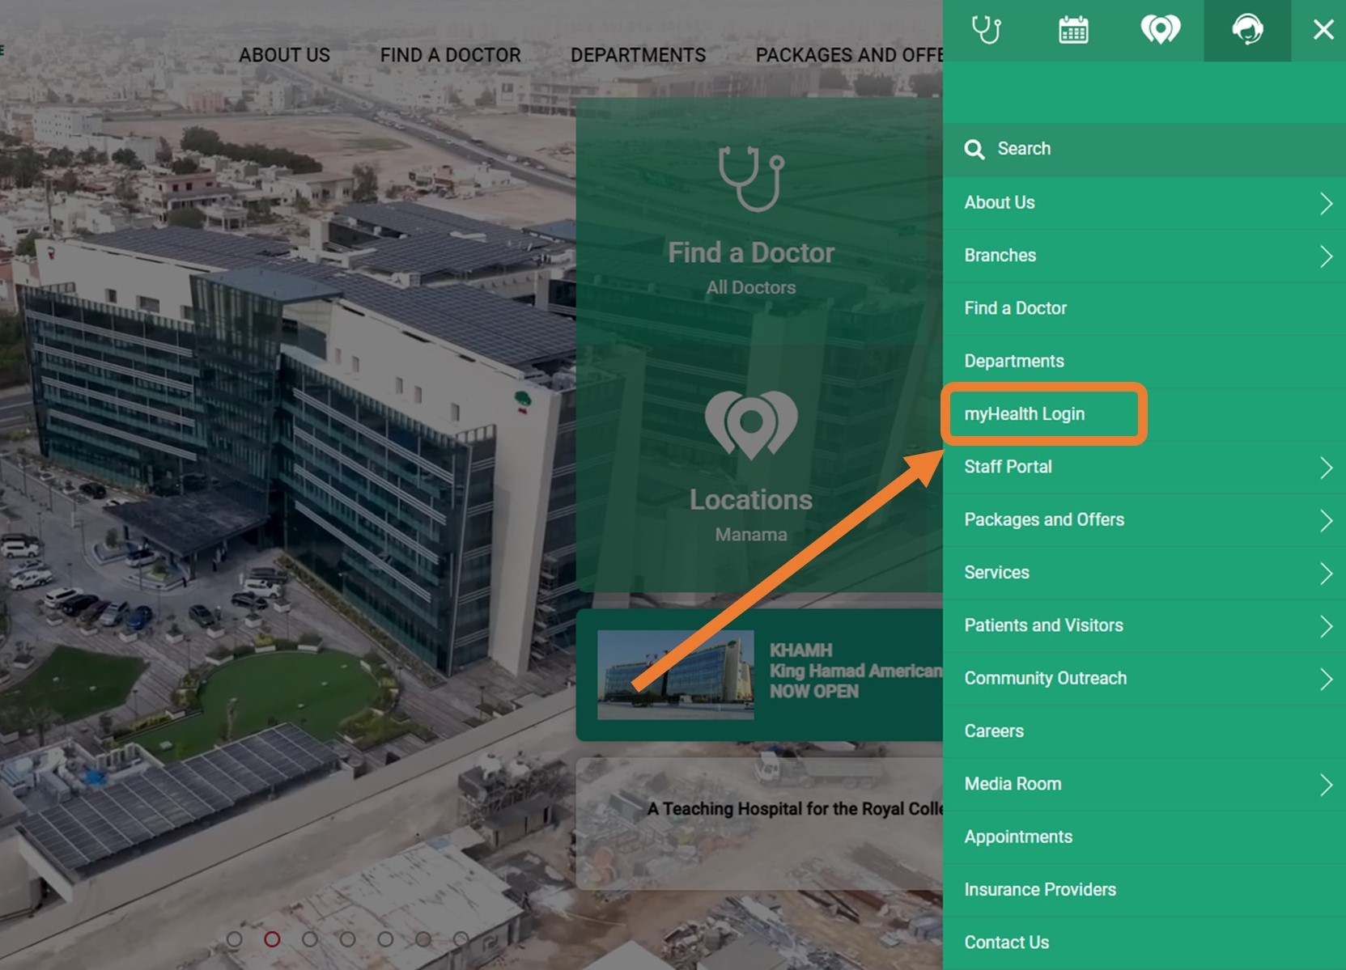The image size is (1346, 970).
Task: Open the myHealth Login link
Action: click(x=1024, y=414)
